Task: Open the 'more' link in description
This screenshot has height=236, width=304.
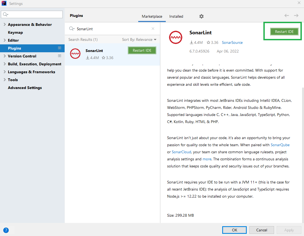Action: (x=207, y=159)
